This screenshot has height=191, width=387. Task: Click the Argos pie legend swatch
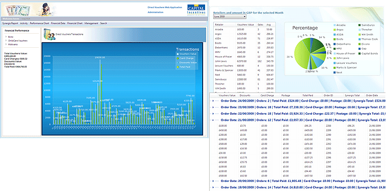(335, 30)
